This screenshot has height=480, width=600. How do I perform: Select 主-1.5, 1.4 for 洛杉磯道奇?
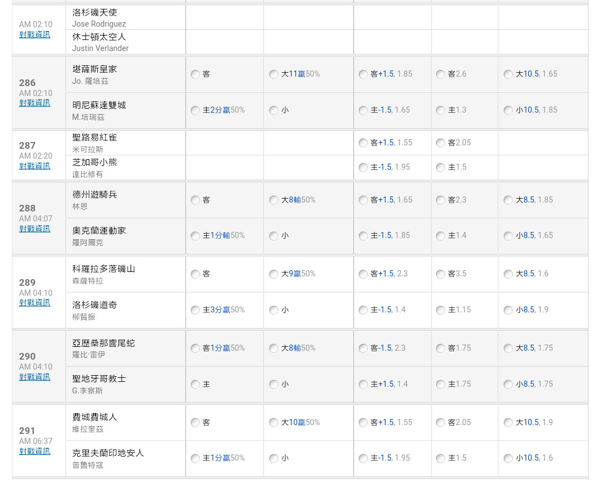click(363, 310)
